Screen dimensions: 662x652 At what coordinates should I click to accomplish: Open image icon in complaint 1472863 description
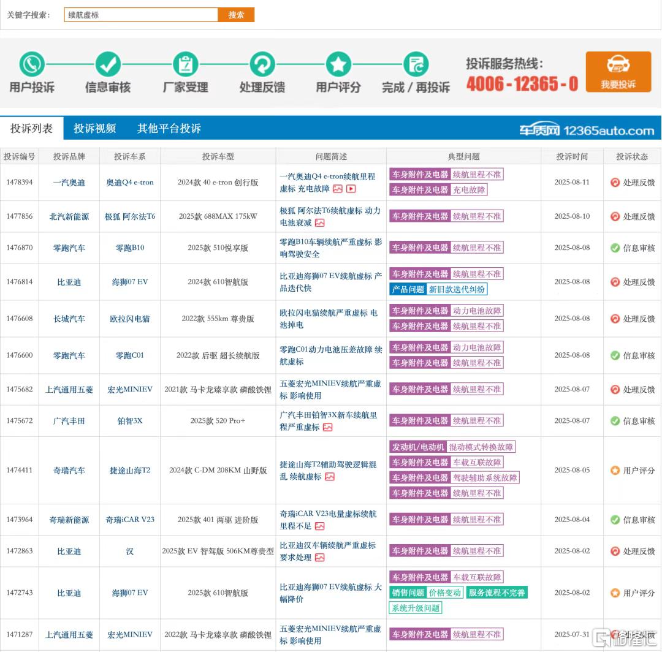(x=319, y=558)
